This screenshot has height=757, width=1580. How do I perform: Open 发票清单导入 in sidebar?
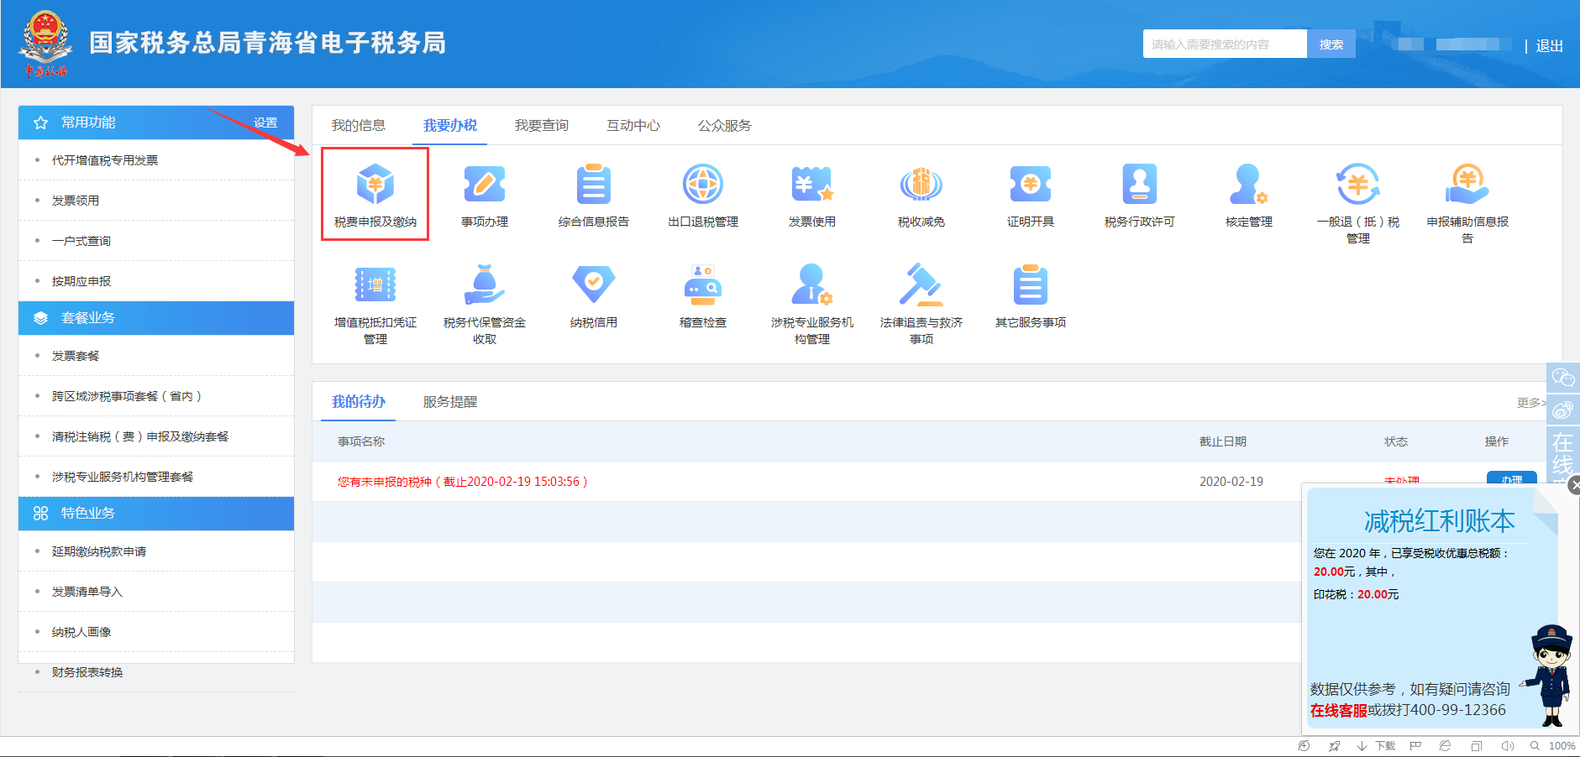tap(87, 592)
